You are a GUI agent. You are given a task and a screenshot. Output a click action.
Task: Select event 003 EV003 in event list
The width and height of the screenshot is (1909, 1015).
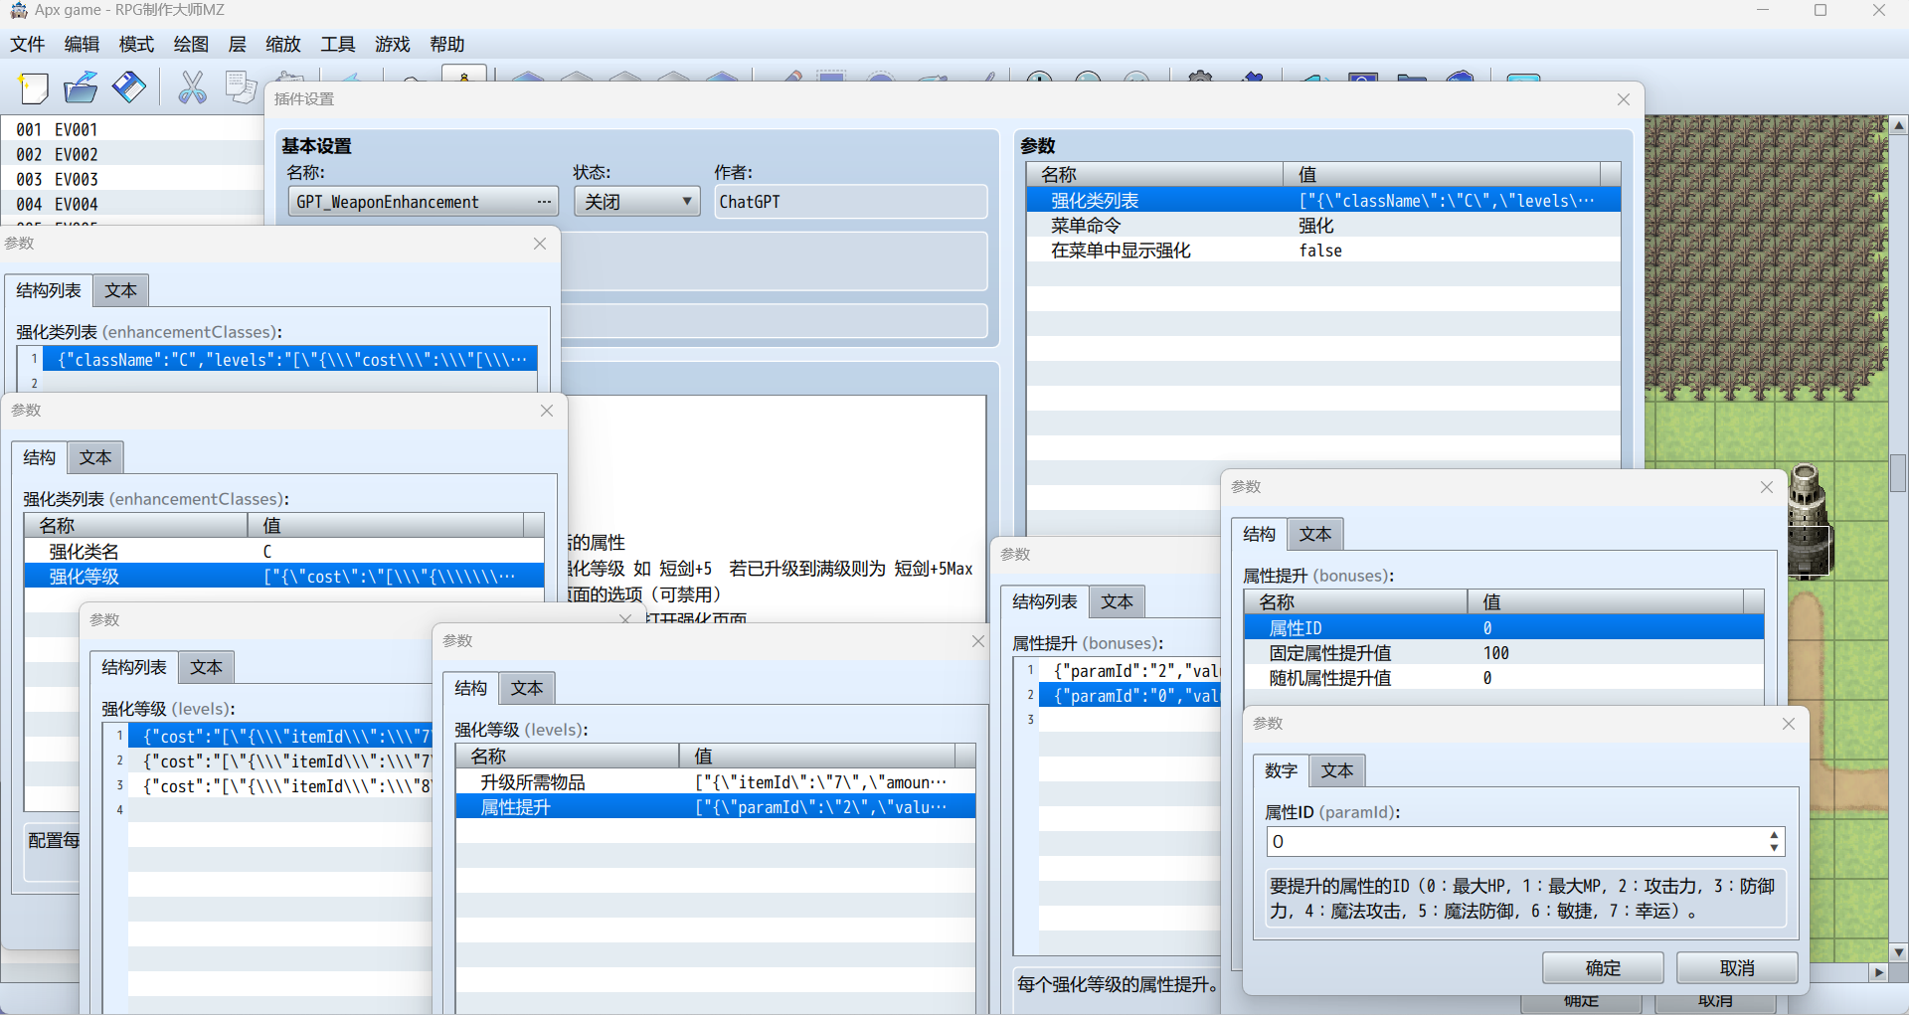[131, 179]
